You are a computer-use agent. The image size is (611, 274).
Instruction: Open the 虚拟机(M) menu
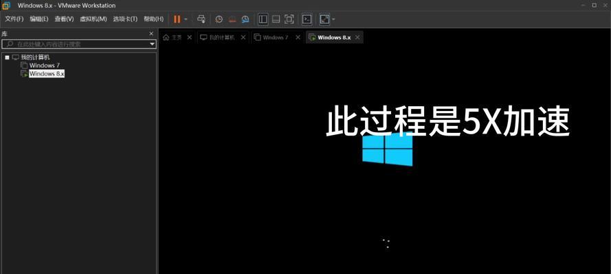click(x=93, y=19)
